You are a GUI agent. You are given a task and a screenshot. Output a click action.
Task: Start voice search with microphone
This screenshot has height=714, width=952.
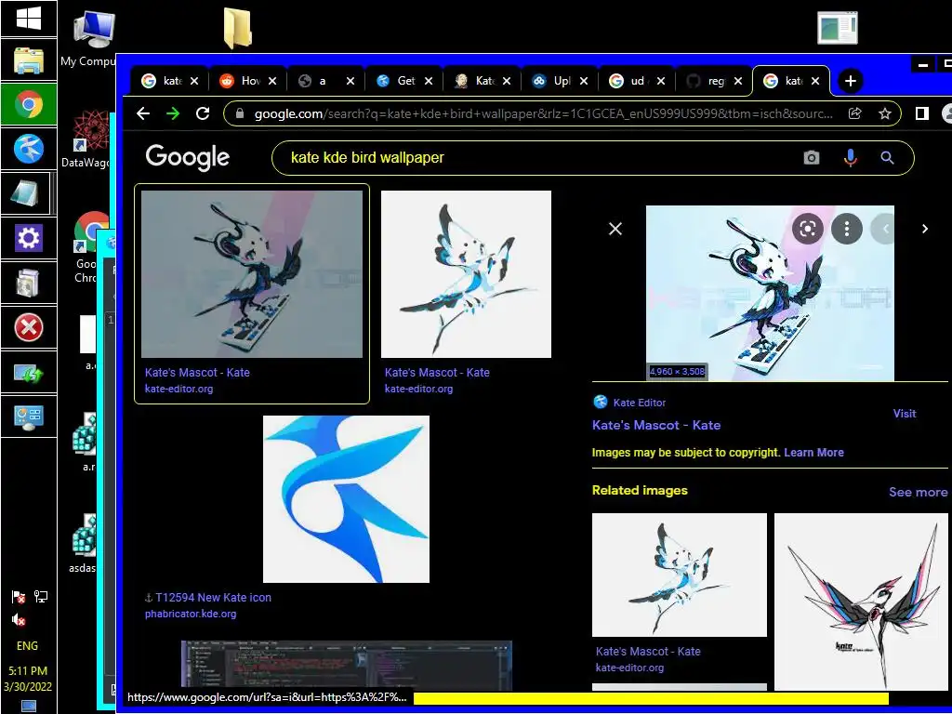(x=851, y=158)
